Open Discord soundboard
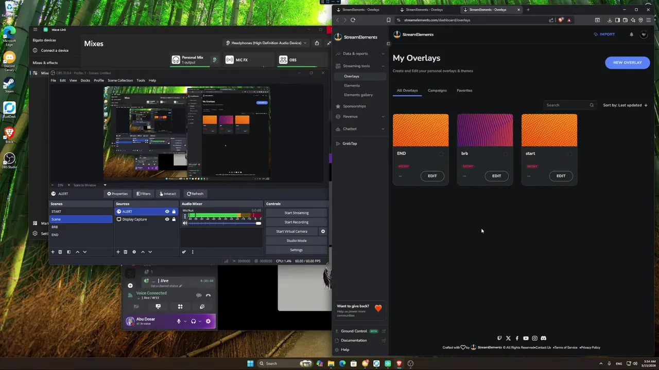The height and width of the screenshot is (370, 659). coord(202,306)
